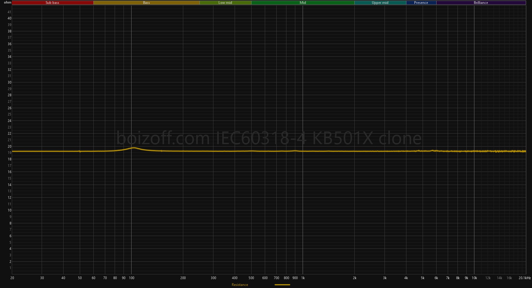532x288 pixels.
Task: Click the Low mid band header
Action: [225, 3]
